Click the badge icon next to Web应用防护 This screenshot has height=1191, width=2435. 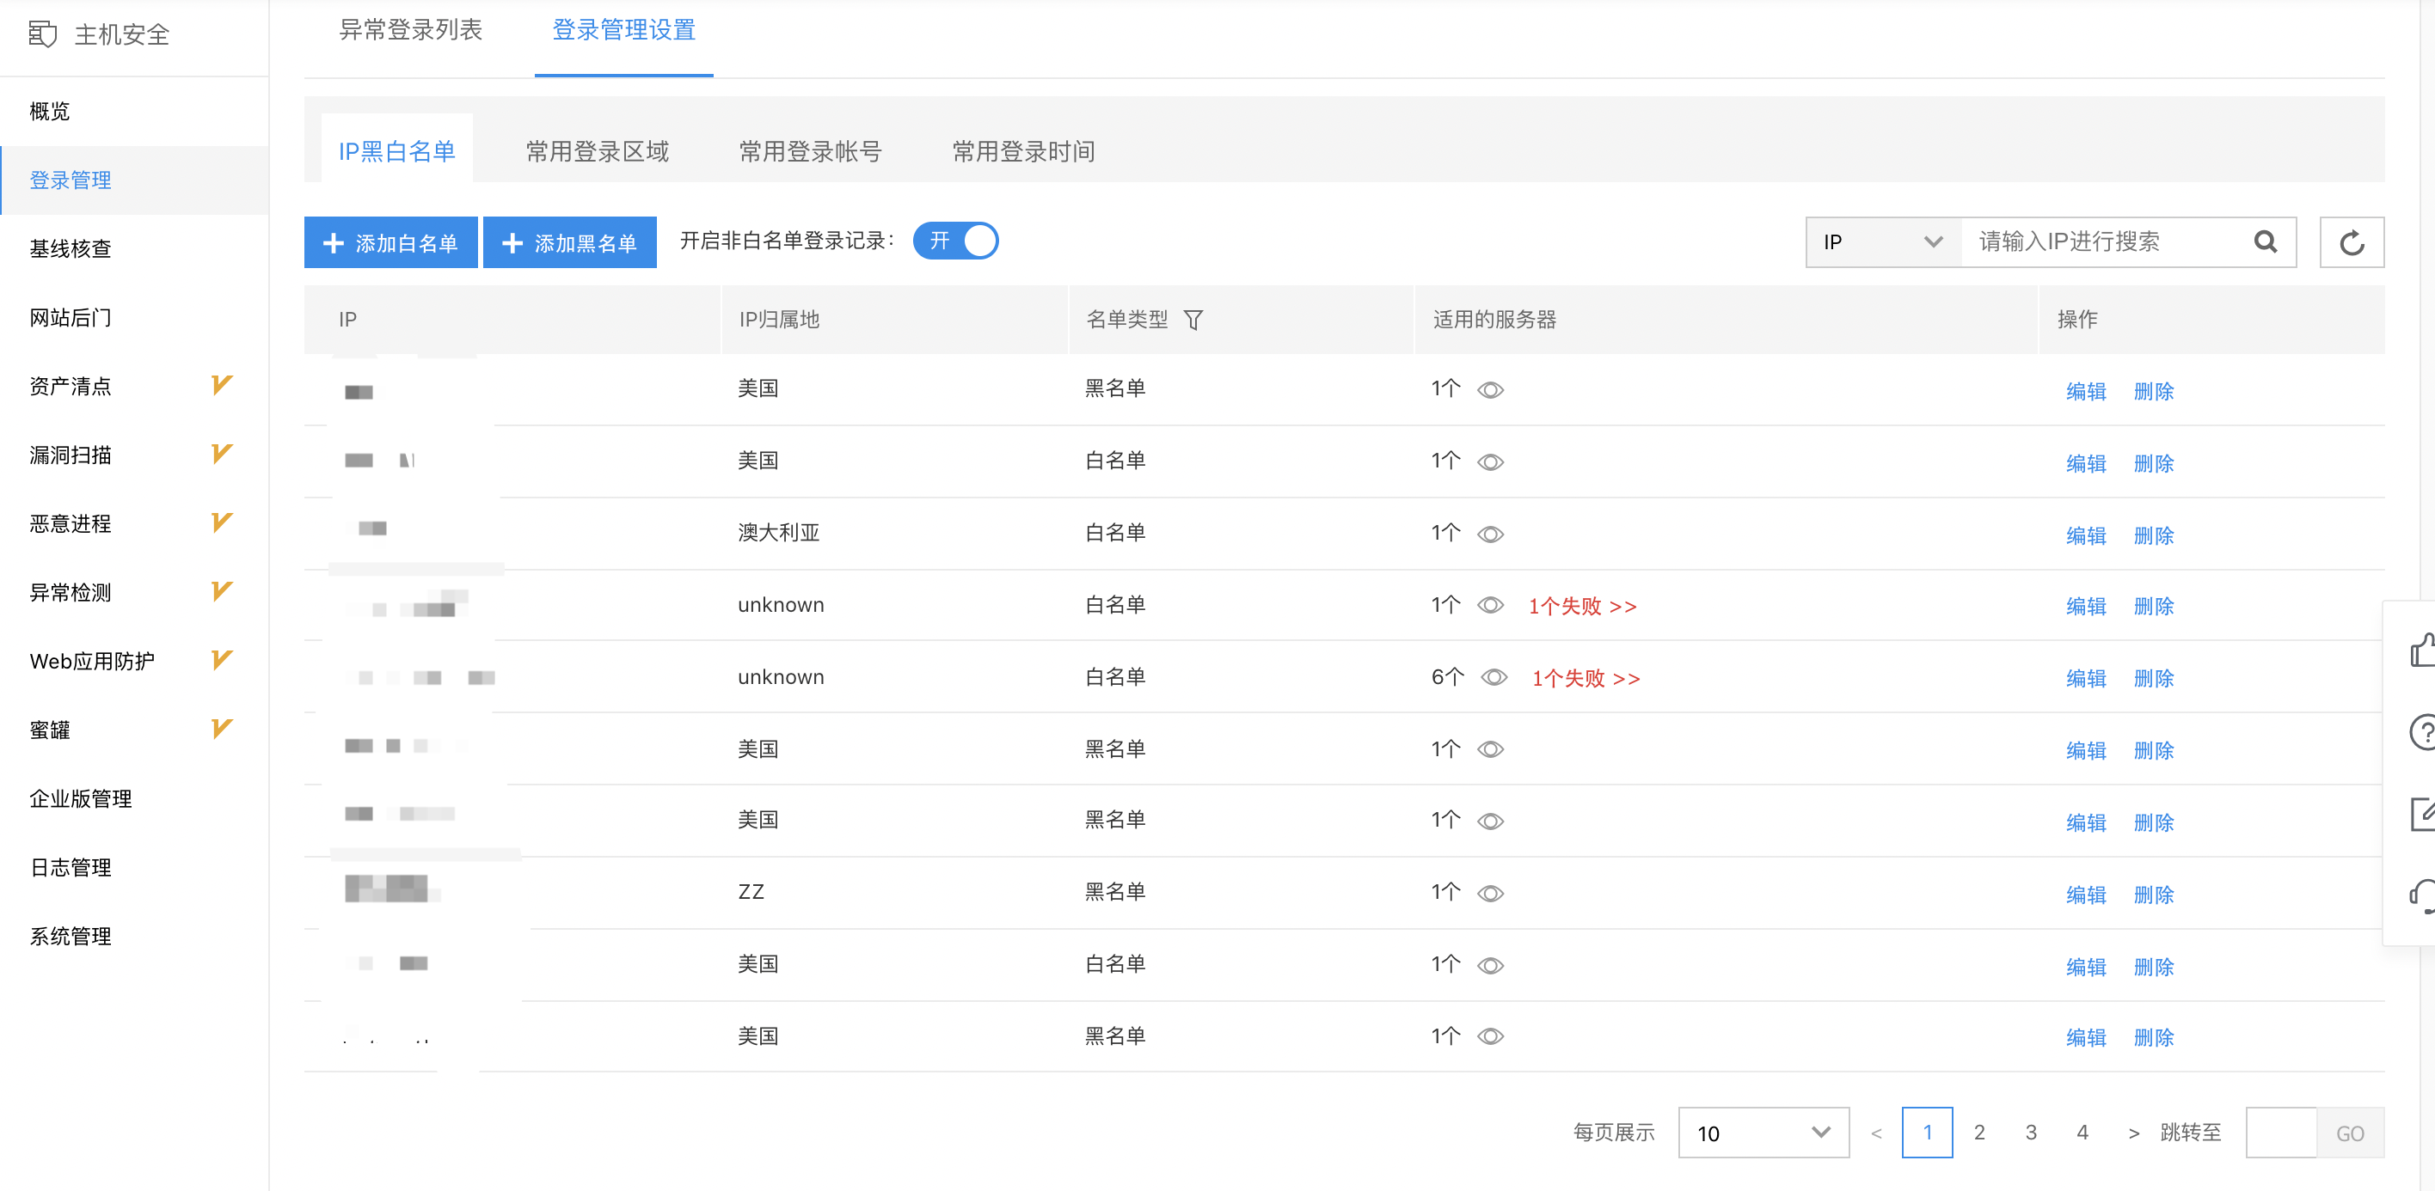click(x=221, y=659)
